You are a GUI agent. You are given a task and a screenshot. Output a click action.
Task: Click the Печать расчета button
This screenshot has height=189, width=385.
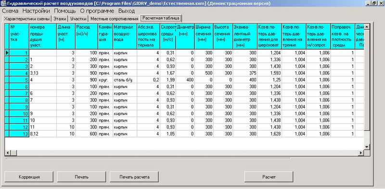134,176
